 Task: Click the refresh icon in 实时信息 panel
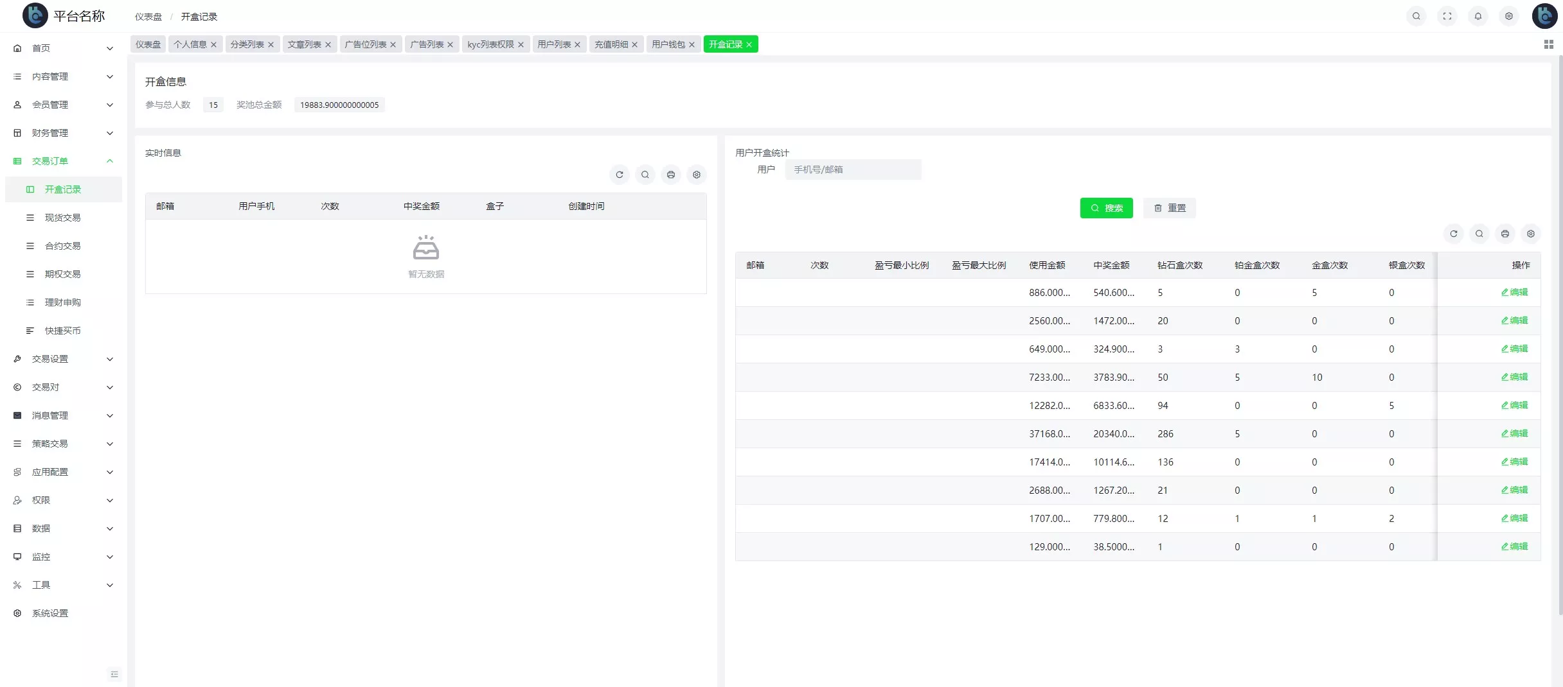tap(619, 175)
